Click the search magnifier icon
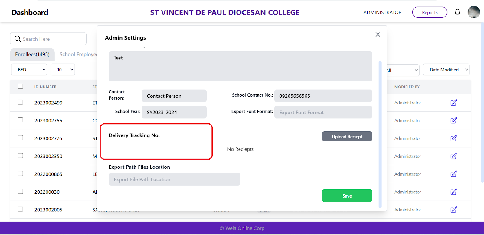484x235 pixels. tap(18, 39)
